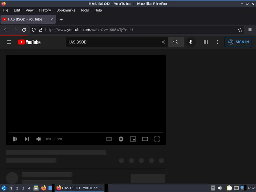Click the video play/pause control
The width and height of the screenshot is (256, 192).
click(15, 139)
